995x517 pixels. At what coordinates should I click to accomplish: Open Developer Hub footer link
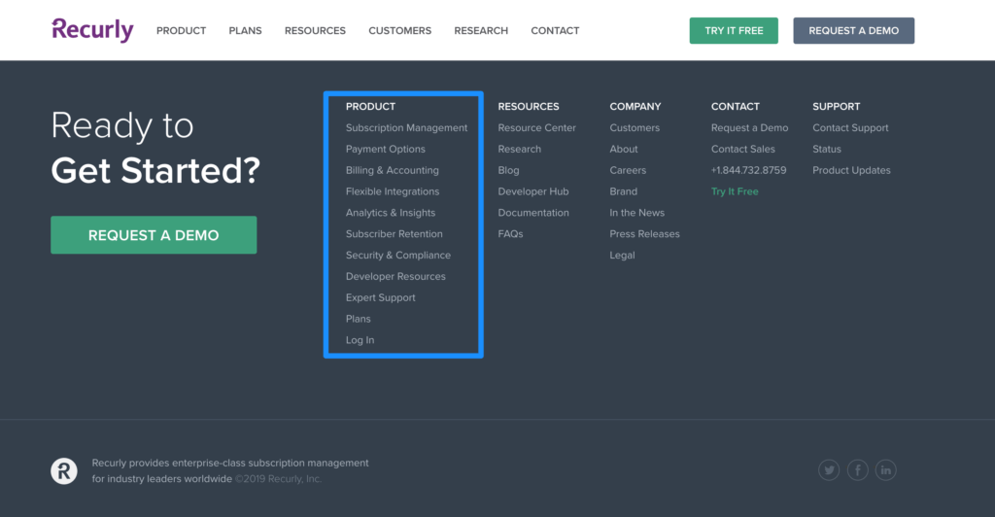click(x=533, y=191)
